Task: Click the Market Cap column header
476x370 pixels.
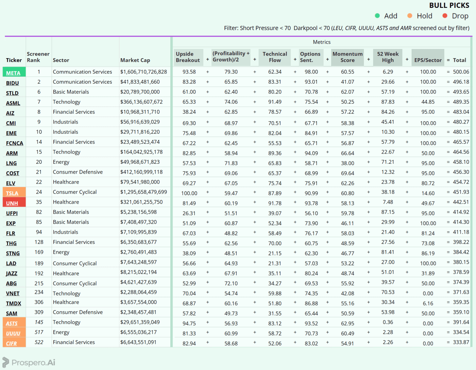Action: pyautogui.click(x=135, y=60)
